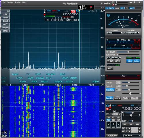This screenshot has width=144, height=138.
Task: Click the lock icon in slice panel
Action: pos(110,105)
